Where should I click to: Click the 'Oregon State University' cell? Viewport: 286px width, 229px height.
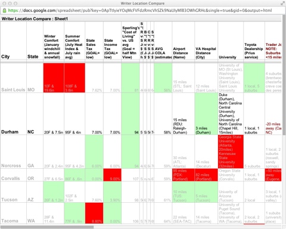[231, 175]
